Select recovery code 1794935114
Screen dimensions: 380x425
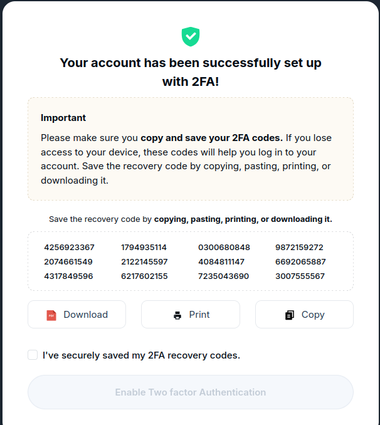pos(144,248)
